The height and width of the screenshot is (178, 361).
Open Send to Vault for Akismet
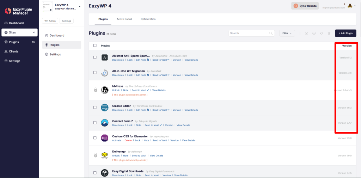click(x=161, y=60)
